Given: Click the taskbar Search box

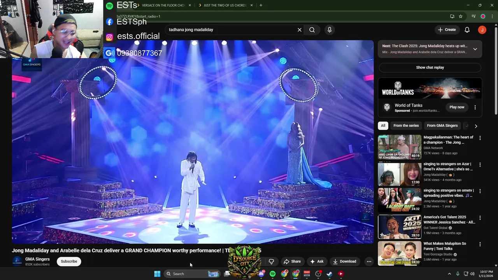Looking at the screenshot, I should click(x=192, y=274).
